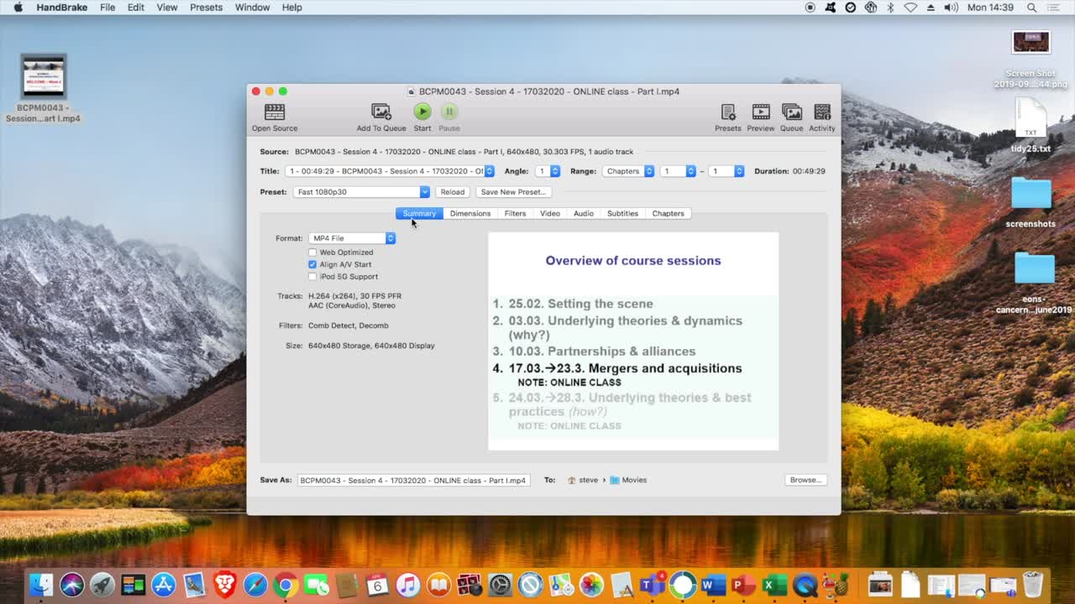Open iTunes music icon in Dock
Viewport: 1075px width, 604px height.
(x=407, y=585)
